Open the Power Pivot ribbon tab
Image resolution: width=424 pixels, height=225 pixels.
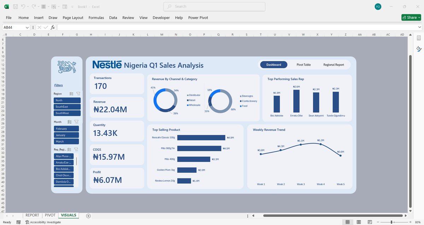click(x=198, y=18)
